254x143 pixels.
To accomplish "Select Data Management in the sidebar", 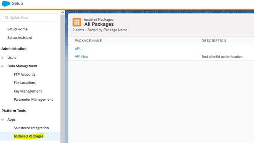I will tap(22, 66).
